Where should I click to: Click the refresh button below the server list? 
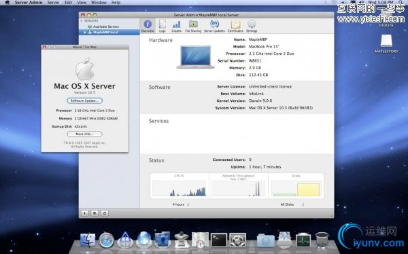105,213
